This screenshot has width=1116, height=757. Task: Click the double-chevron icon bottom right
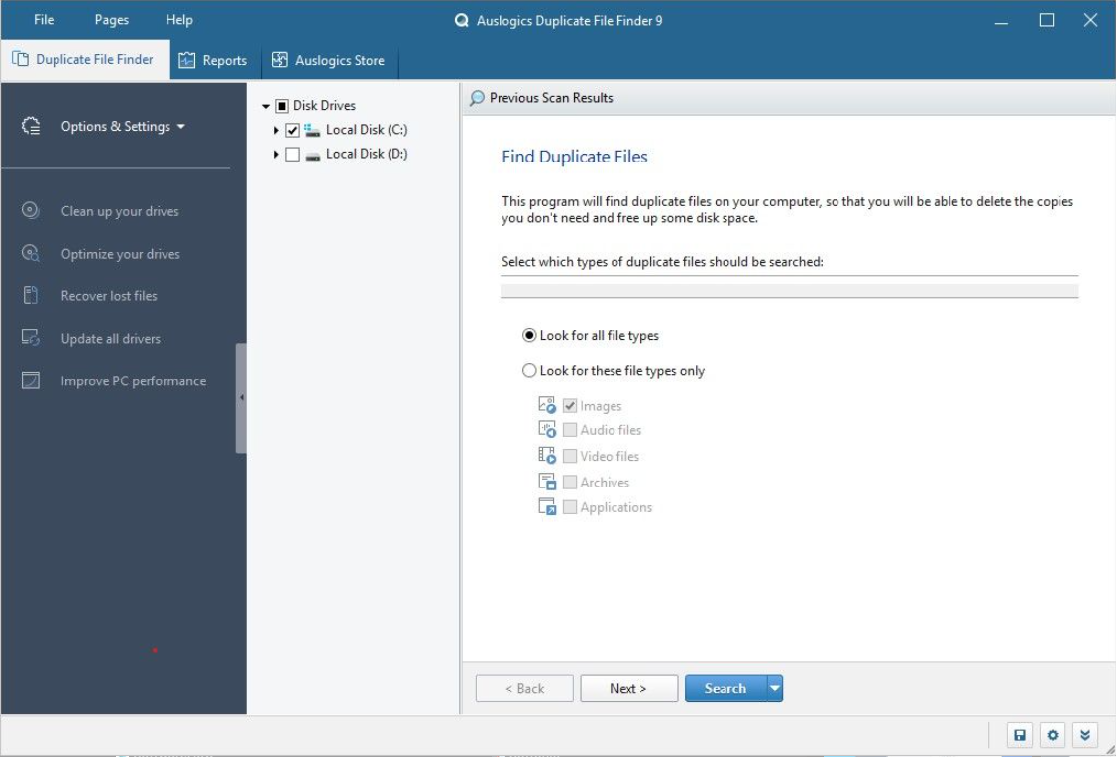pos(1084,735)
